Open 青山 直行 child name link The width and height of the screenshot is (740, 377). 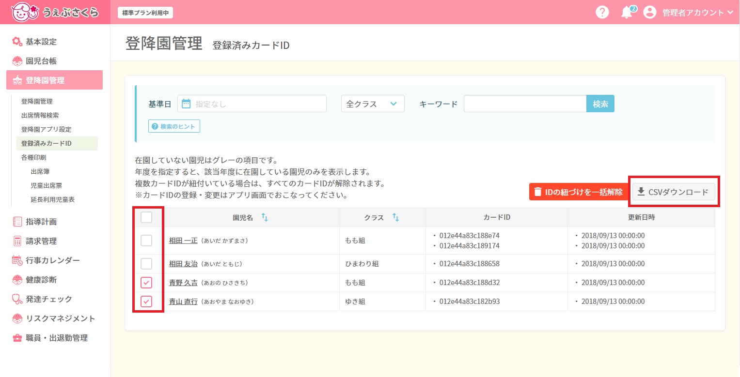click(x=183, y=302)
